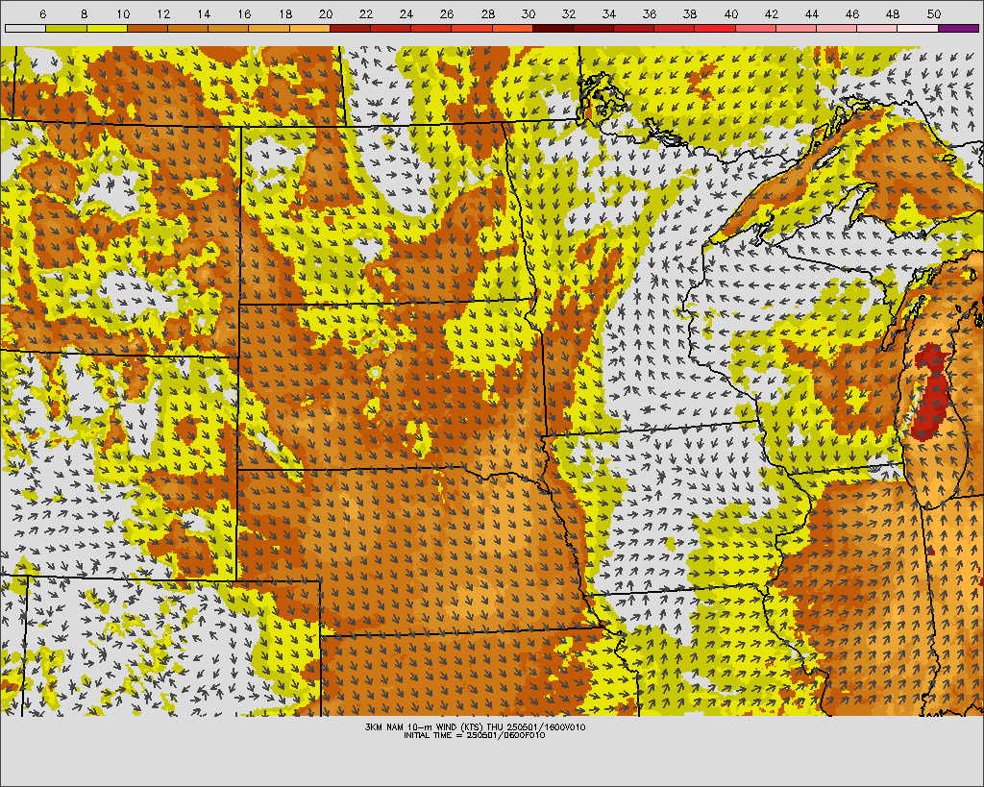This screenshot has width=984, height=787.
Task: Select the pale pink 48–50 knots swatch
Action: tap(918, 28)
